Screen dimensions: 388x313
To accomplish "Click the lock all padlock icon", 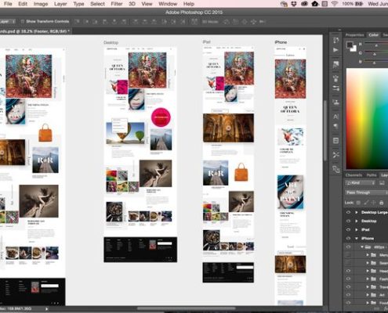I will 381,203.
